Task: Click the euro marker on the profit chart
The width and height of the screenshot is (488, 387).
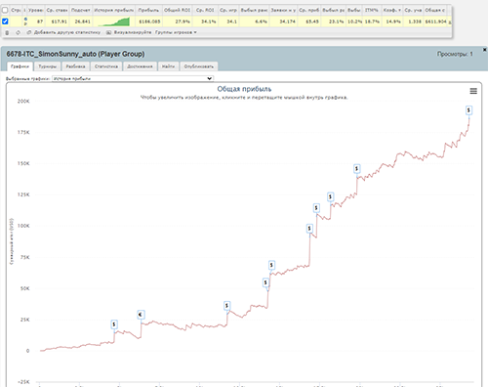Action: pyautogui.click(x=141, y=315)
